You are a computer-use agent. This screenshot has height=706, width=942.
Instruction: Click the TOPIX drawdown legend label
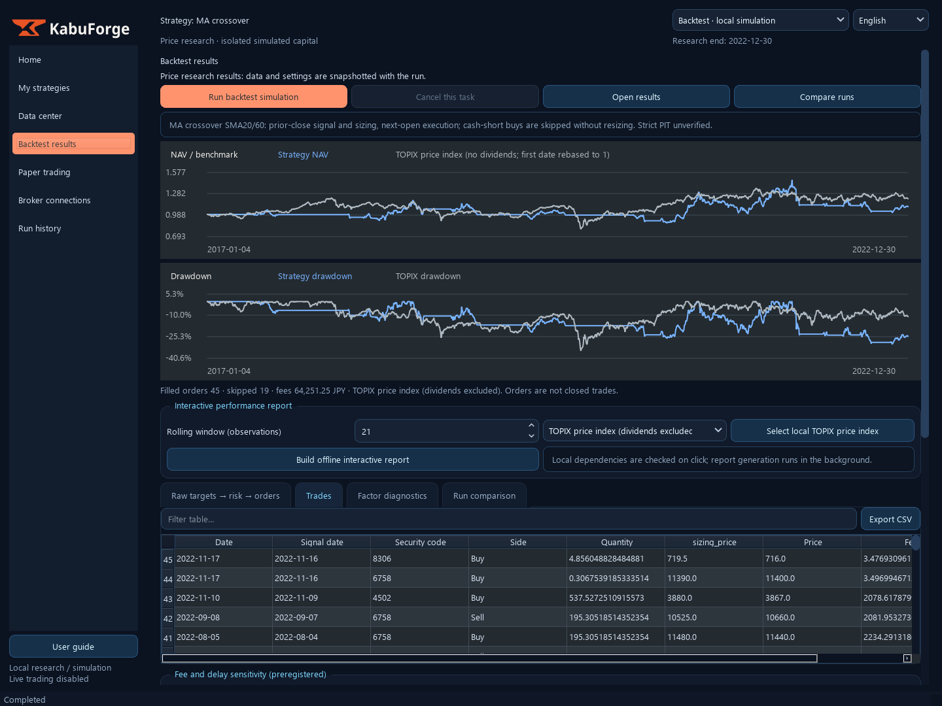[x=428, y=276]
